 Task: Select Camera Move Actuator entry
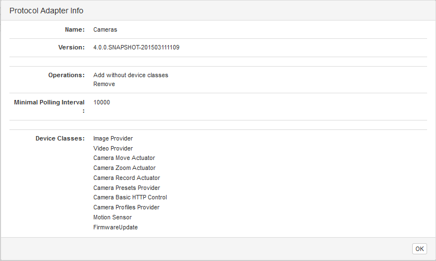click(x=124, y=158)
